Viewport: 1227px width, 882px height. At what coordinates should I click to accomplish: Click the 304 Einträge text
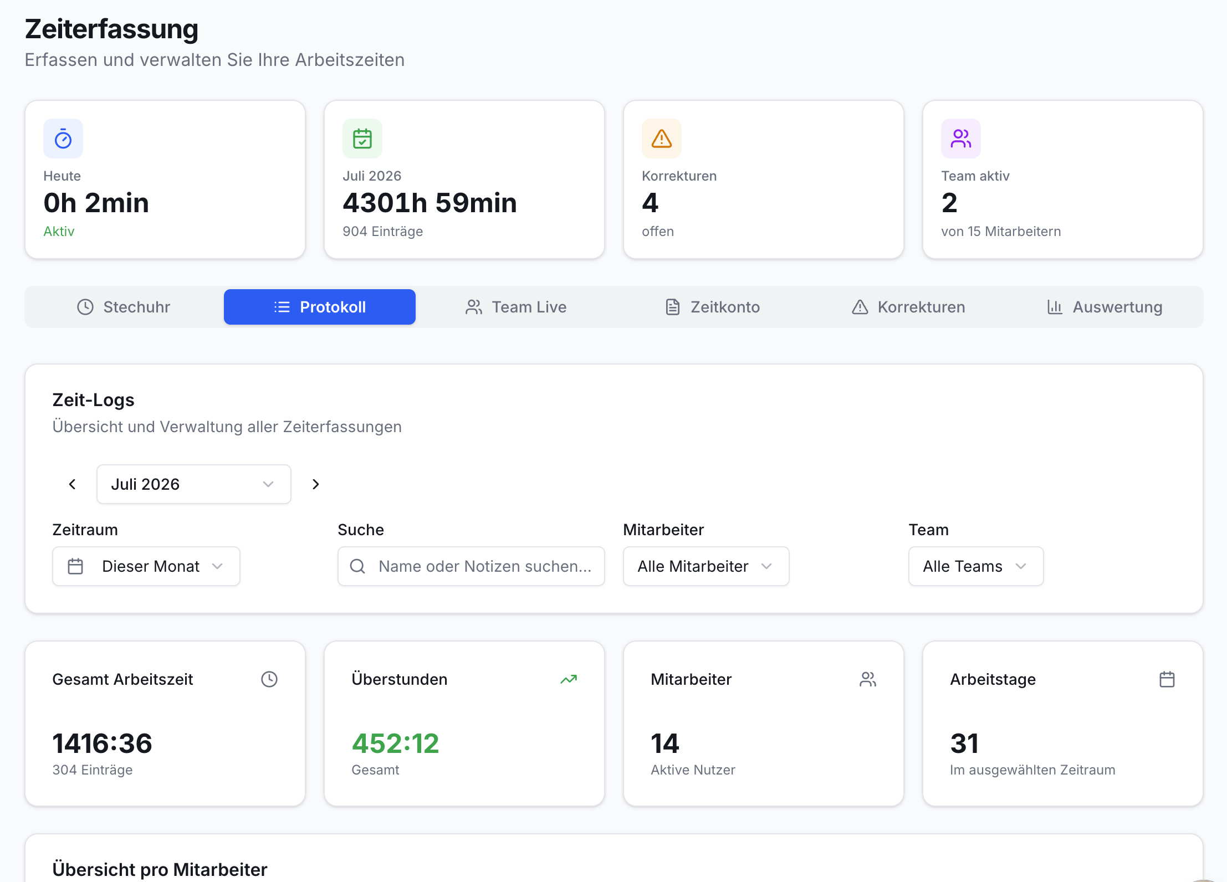point(93,770)
